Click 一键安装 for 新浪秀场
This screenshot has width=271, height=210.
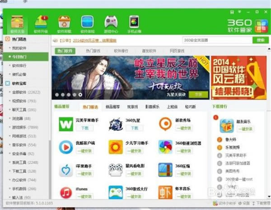[x=184, y=128]
